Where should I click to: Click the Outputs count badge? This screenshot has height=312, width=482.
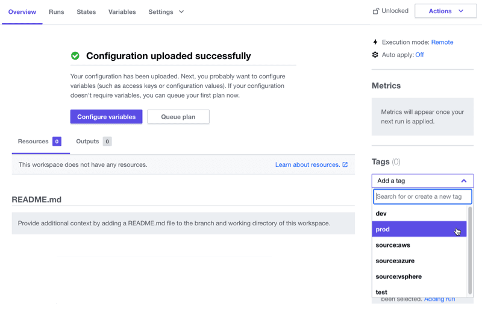(x=107, y=142)
